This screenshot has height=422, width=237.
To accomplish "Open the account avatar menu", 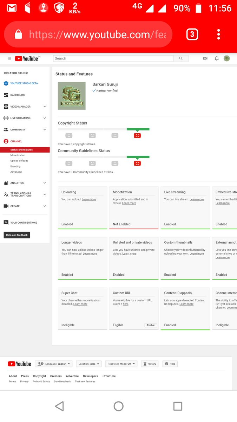I will point(227,58).
